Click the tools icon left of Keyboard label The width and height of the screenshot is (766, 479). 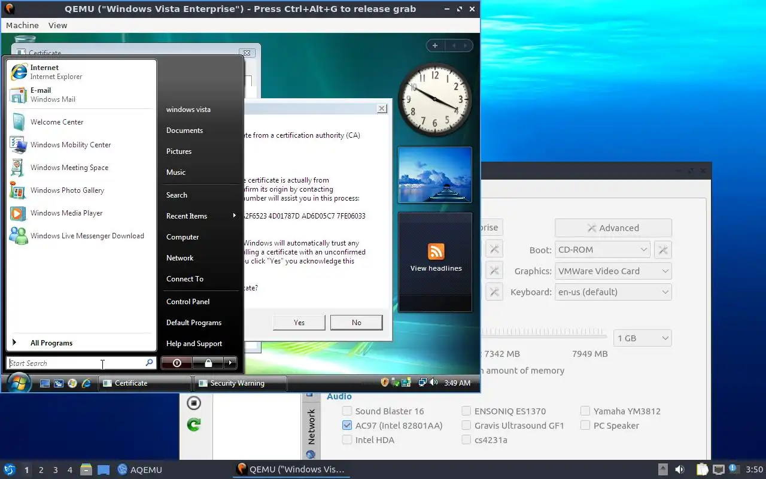[x=494, y=292]
